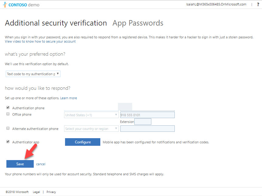Follow the Learn more link
The height and width of the screenshot is (196, 262).
pos(68,98)
